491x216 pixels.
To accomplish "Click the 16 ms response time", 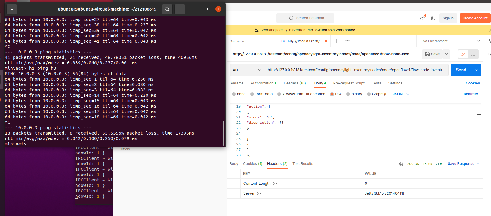I will coord(427,164).
